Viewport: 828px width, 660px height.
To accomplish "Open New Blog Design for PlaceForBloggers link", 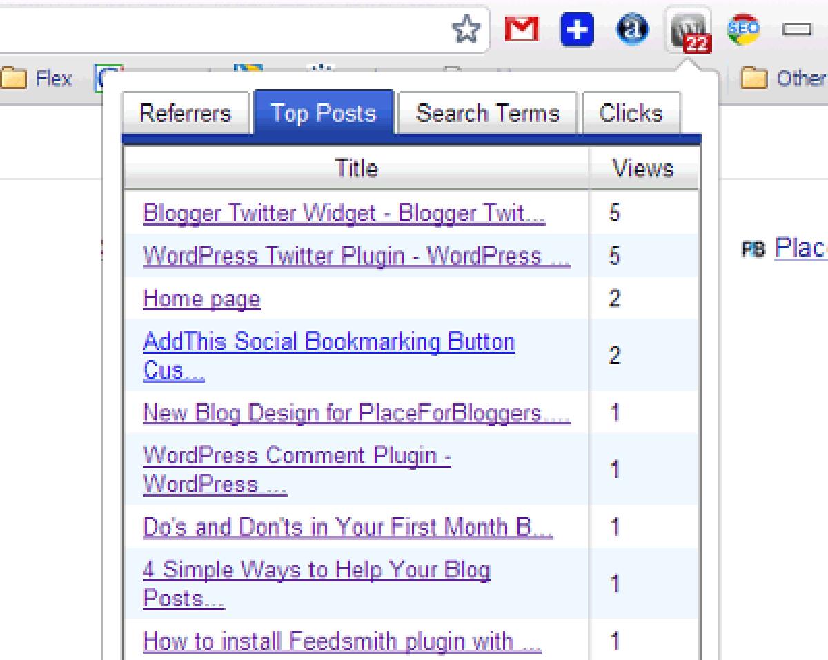I will [x=357, y=413].
